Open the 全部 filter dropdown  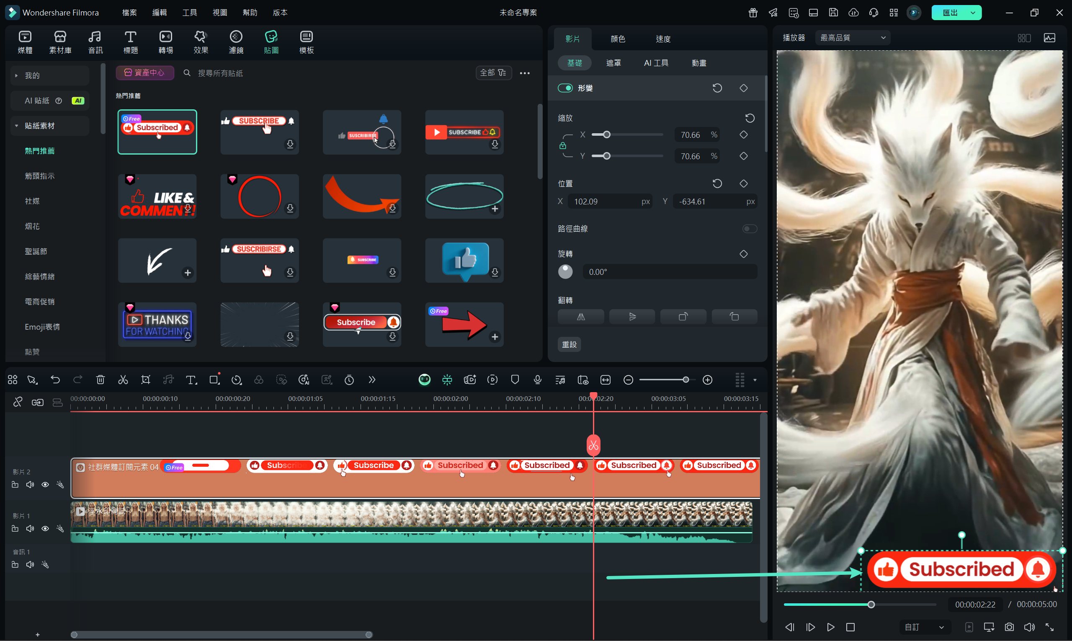(493, 72)
